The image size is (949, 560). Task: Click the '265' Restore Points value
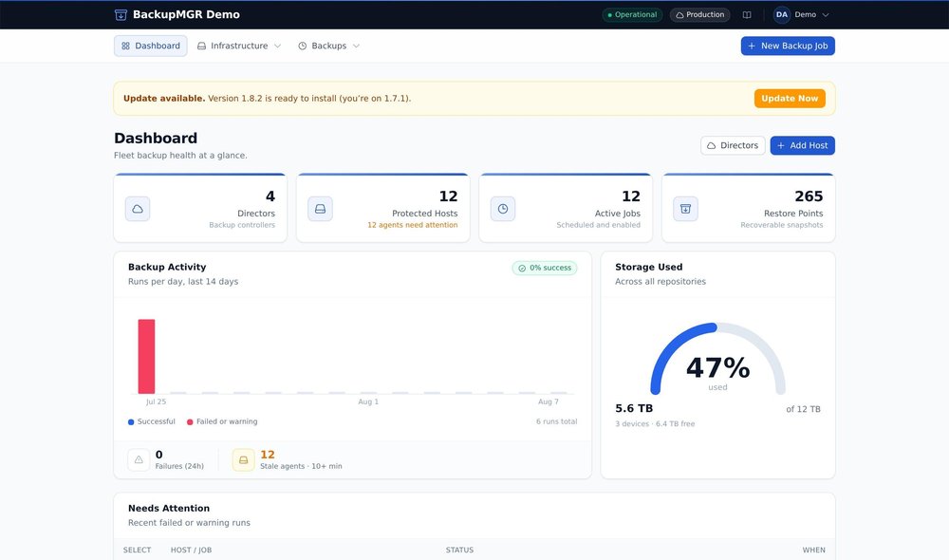(809, 196)
